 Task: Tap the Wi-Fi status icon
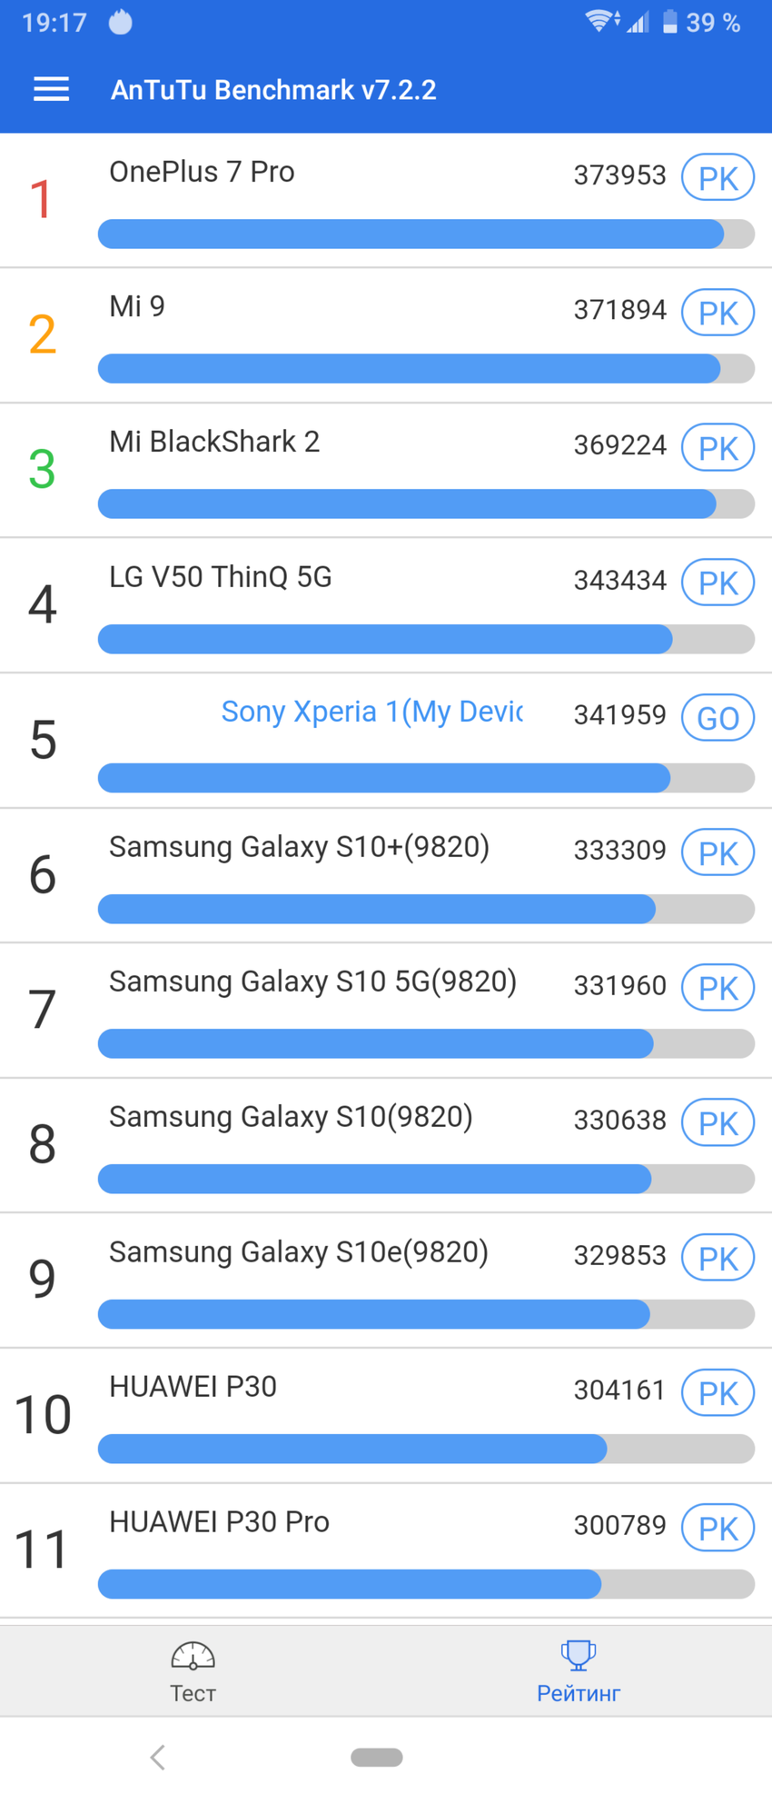click(x=599, y=22)
